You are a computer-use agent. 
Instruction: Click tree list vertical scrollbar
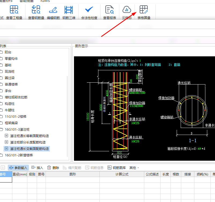67,116
